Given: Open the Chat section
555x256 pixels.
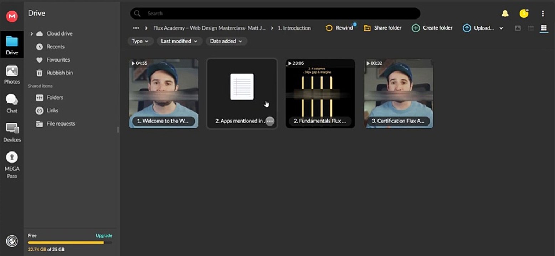Looking at the screenshot, I should (12, 103).
